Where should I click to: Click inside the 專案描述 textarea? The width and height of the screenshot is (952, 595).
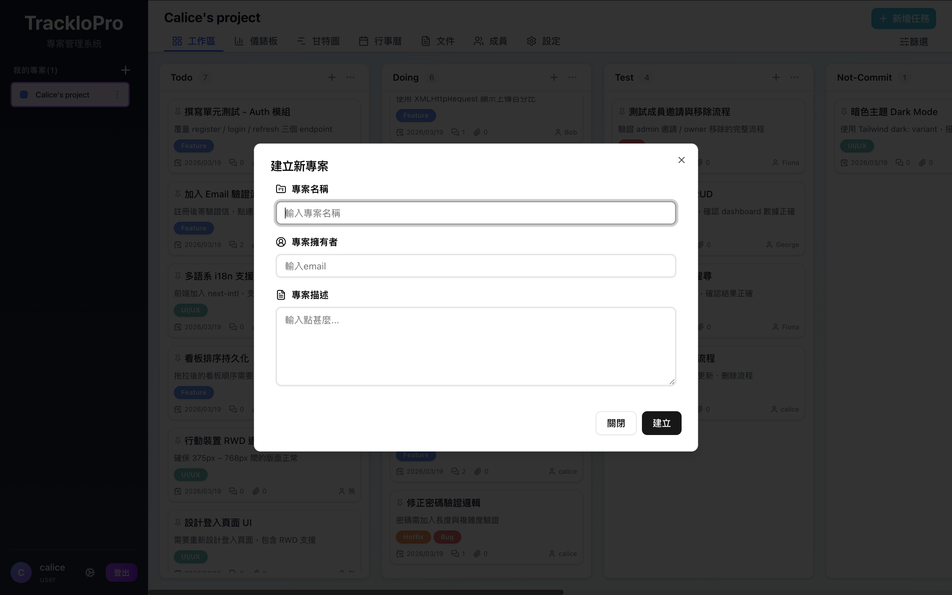pos(476,346)
